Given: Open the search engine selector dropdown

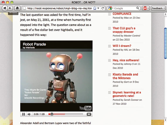Looking at the screenshot, I should point(110,8).
